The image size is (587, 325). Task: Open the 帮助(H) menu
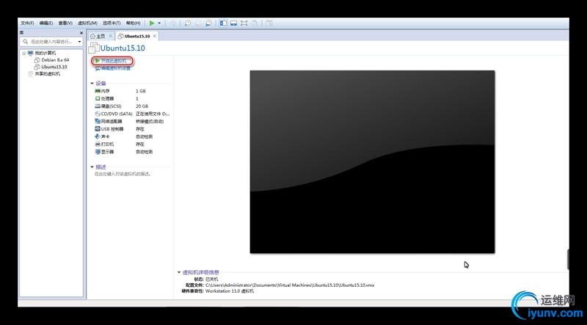pos(133,23)
